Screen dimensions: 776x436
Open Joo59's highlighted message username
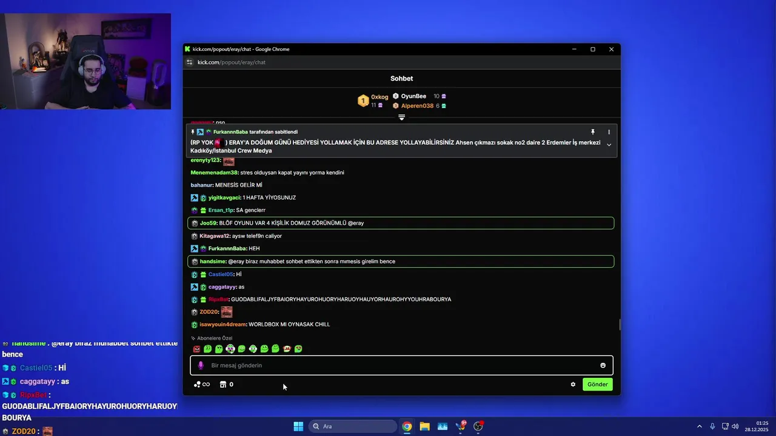click(x=209, y=223)
